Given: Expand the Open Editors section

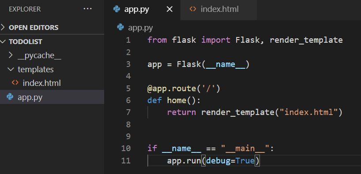Looking at the screenshot, I should pyautogui.click(x=52, y=28).
